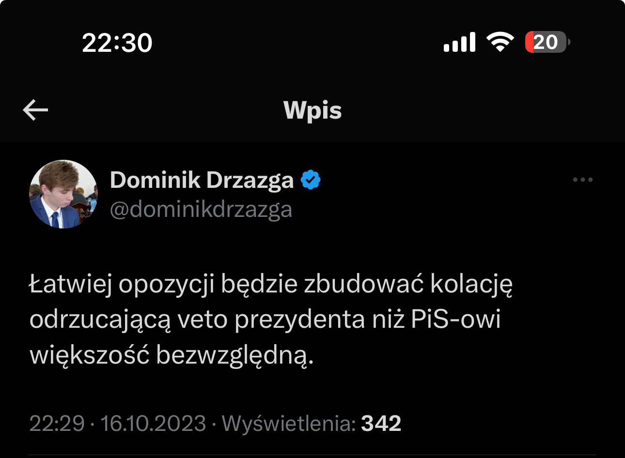Tap the 342 views number

[381, 423]
